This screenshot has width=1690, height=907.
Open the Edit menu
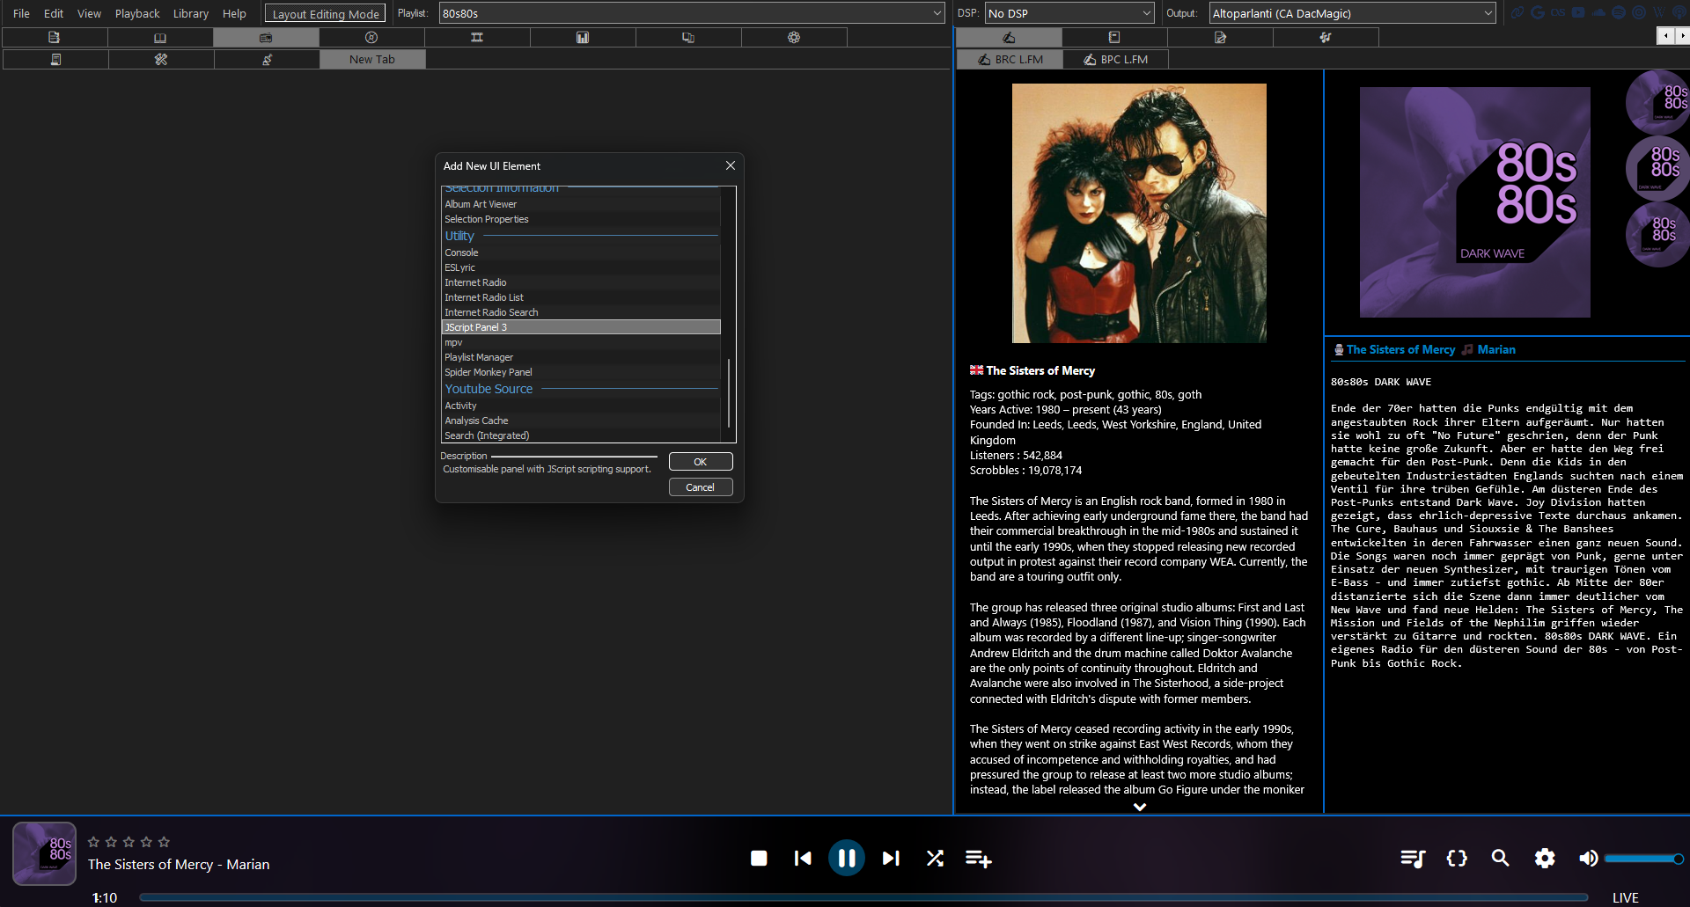coord(54,13)
